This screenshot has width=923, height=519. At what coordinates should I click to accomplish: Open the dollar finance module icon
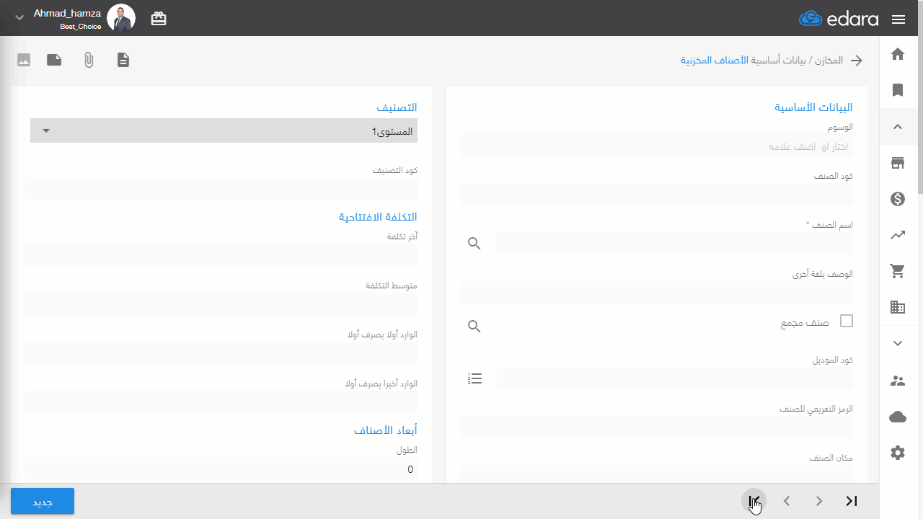tap(898, 199)
